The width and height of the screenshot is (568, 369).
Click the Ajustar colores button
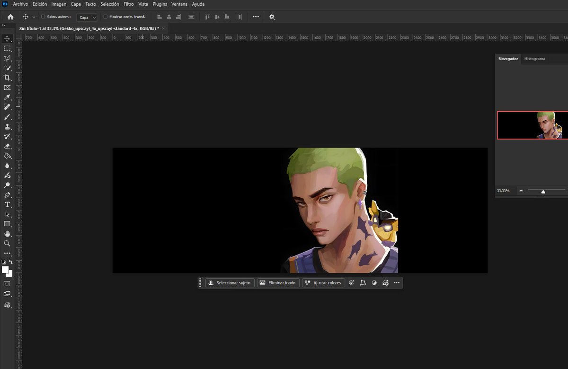pyautogui.click(x=323, y=283)
